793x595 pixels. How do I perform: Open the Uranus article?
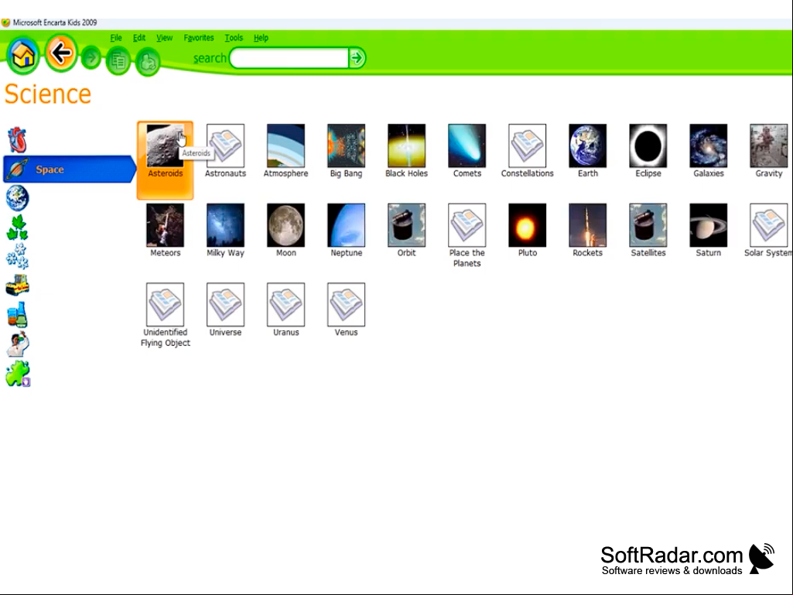[x=285, y=309]
